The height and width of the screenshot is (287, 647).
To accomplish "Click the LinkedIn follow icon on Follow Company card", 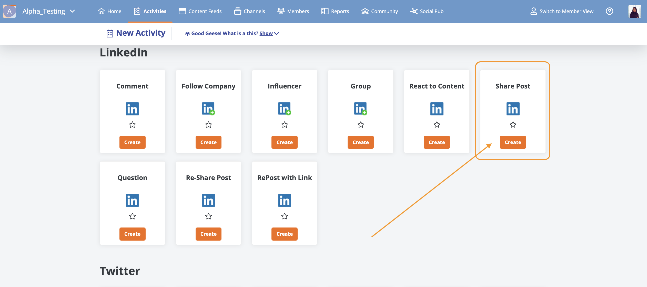I will pyautogui.click(x=208, y=109).
